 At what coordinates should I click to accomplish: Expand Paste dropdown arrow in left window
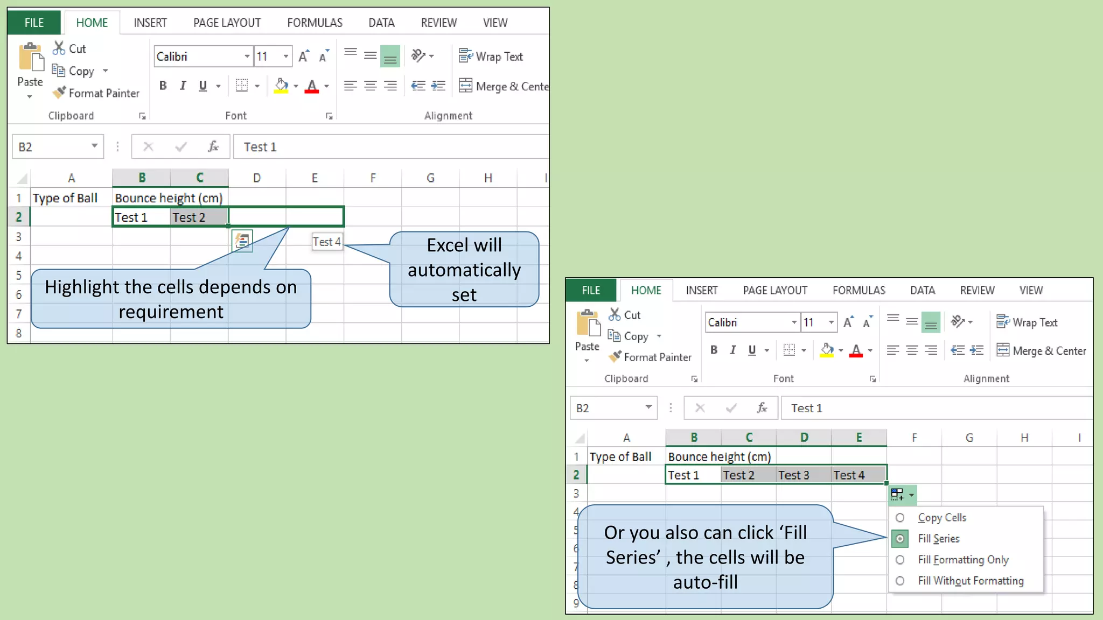30,96
